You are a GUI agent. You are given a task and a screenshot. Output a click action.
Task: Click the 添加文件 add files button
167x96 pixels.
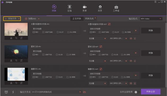coord(12,19)
